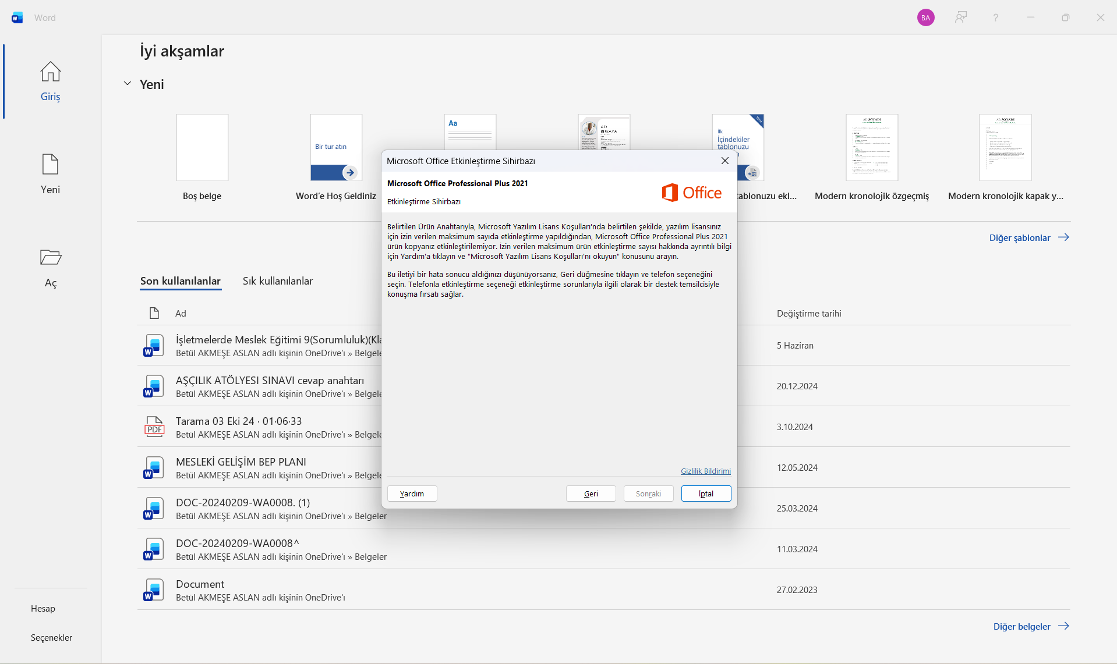The image size is (1117, 664).
Task: Click the Ad column header
Action: [x=181, y=314]
